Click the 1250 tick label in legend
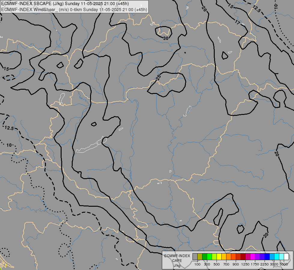 pyautogui.click(x=245, y=264)
